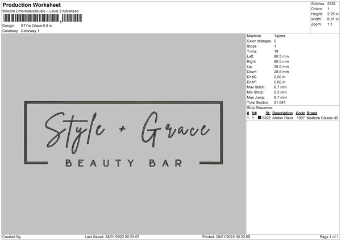The height and width of the screenshot is (241, 341).
Task: Click the Last Saved timestamp in footer
Action: click(x=112, y=237)
